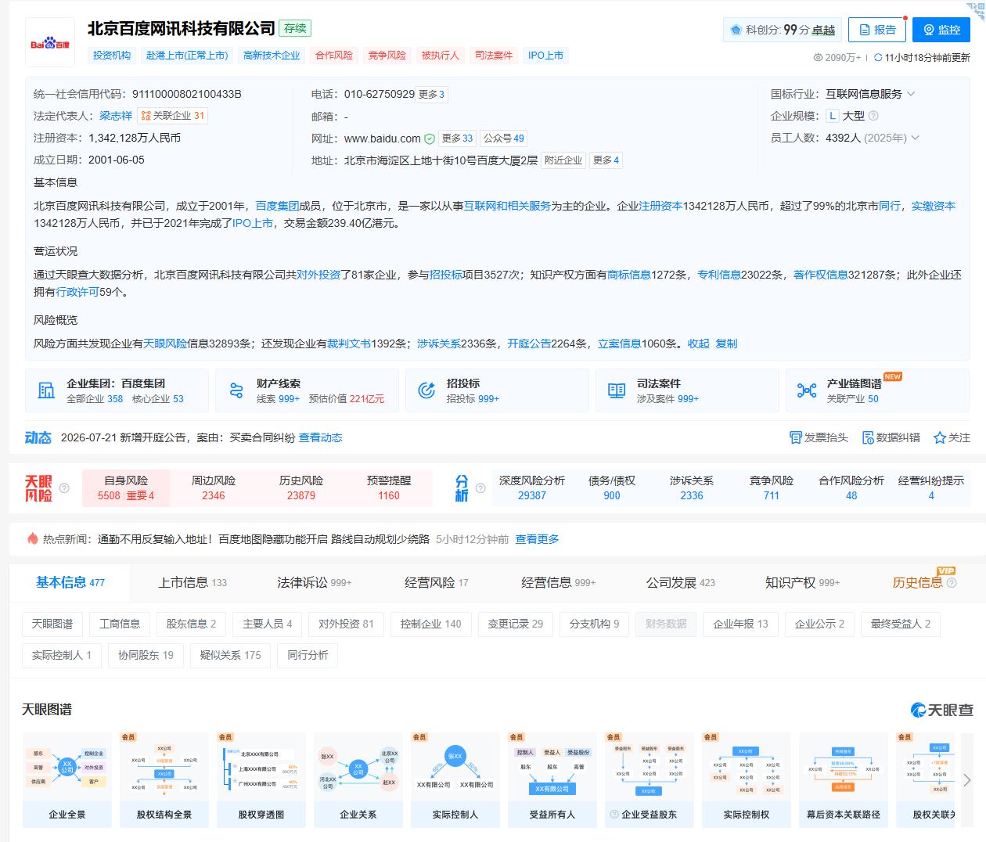Switch to 知识产权 999+ tab

point(803,582)
